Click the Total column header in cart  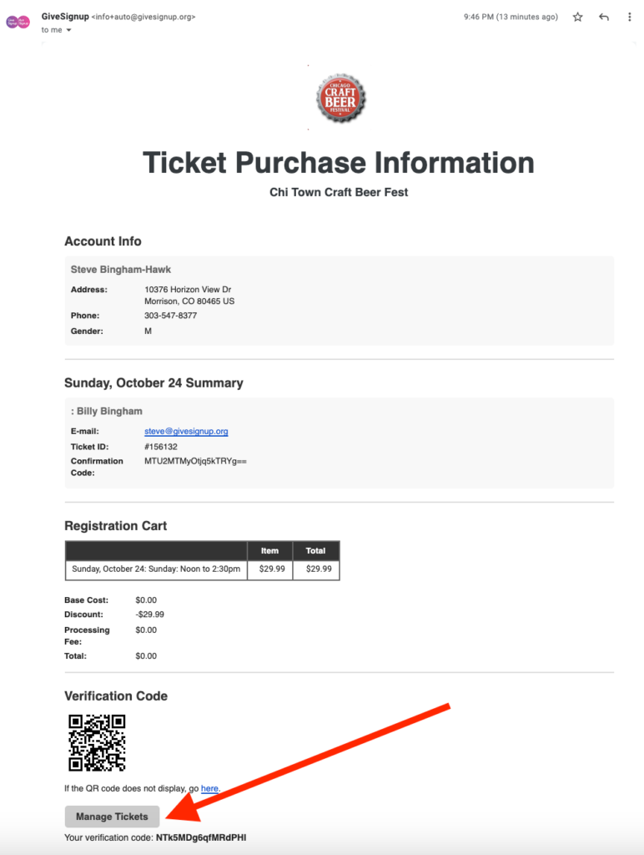point(316,551)
